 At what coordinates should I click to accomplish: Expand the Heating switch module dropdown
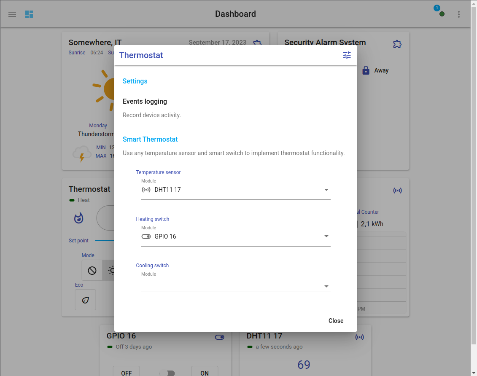pyautogui.click(x=235, y=236)
